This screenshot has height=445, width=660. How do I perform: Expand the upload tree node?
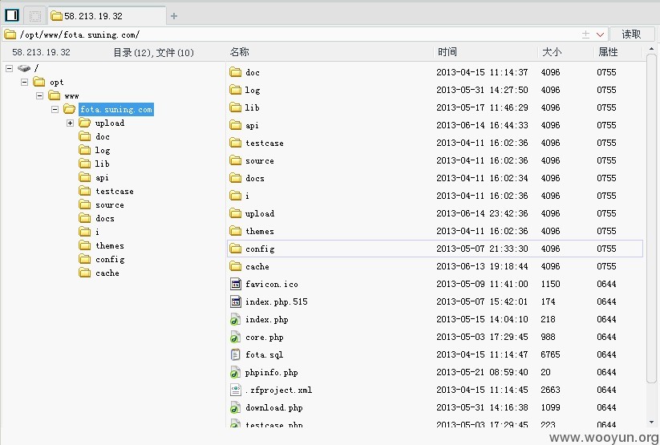point(70,123)
